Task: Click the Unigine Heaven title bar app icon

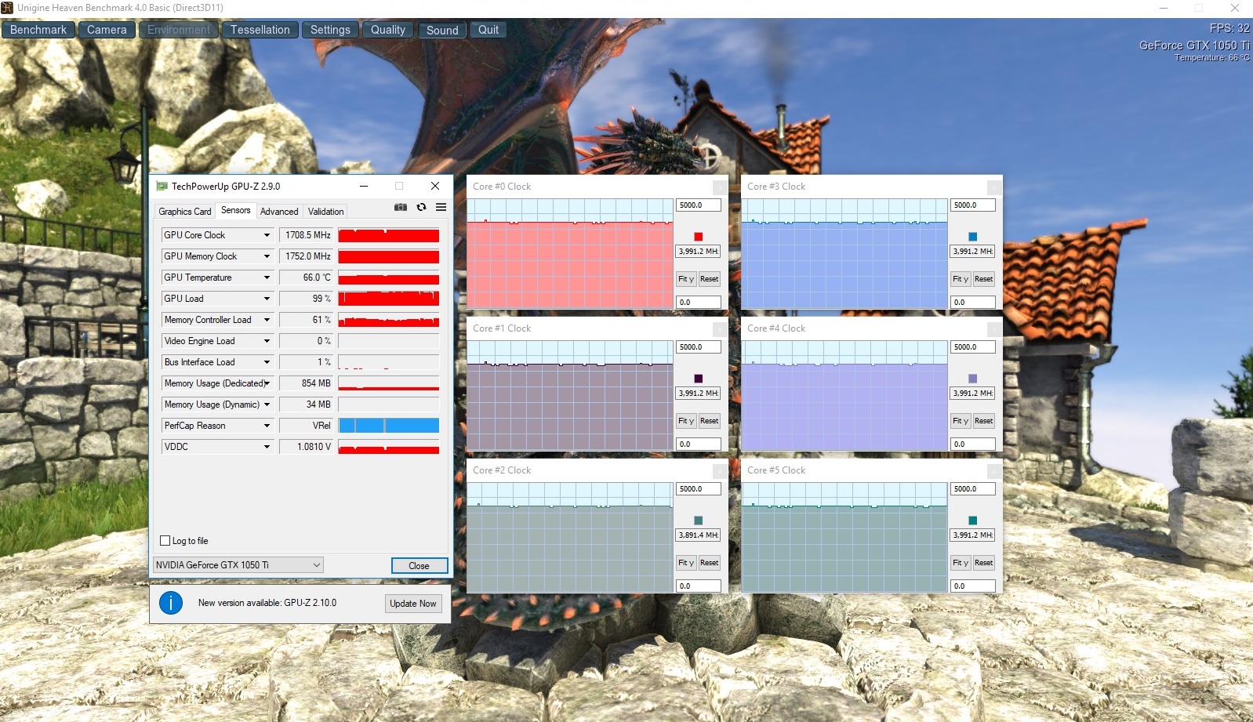Action: 7,8
